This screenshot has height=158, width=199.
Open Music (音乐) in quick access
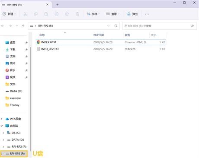13,70
